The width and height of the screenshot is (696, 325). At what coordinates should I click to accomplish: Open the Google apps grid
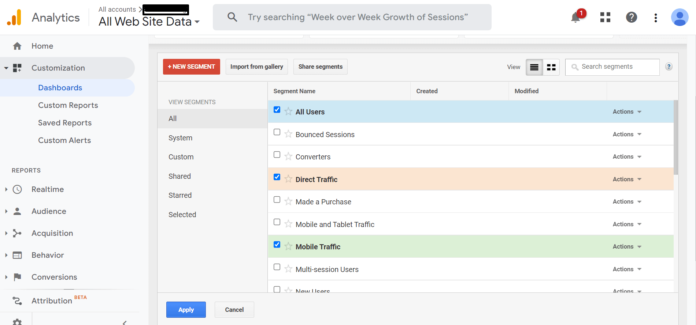[x=605, y=17]
